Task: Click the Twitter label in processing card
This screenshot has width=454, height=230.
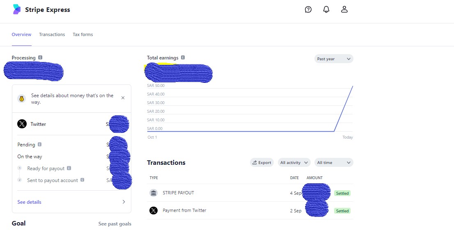Action: (38, 124)
